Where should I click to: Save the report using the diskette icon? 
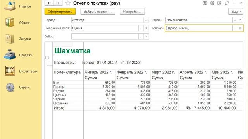[x=205, y=3]
